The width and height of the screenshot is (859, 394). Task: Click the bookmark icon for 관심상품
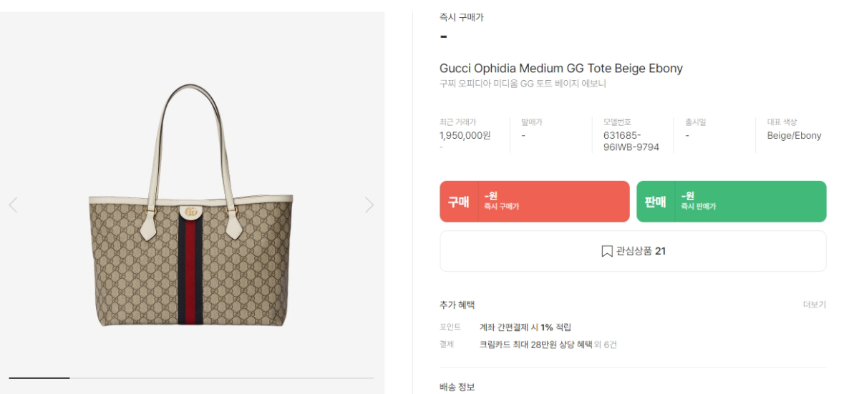606,251
